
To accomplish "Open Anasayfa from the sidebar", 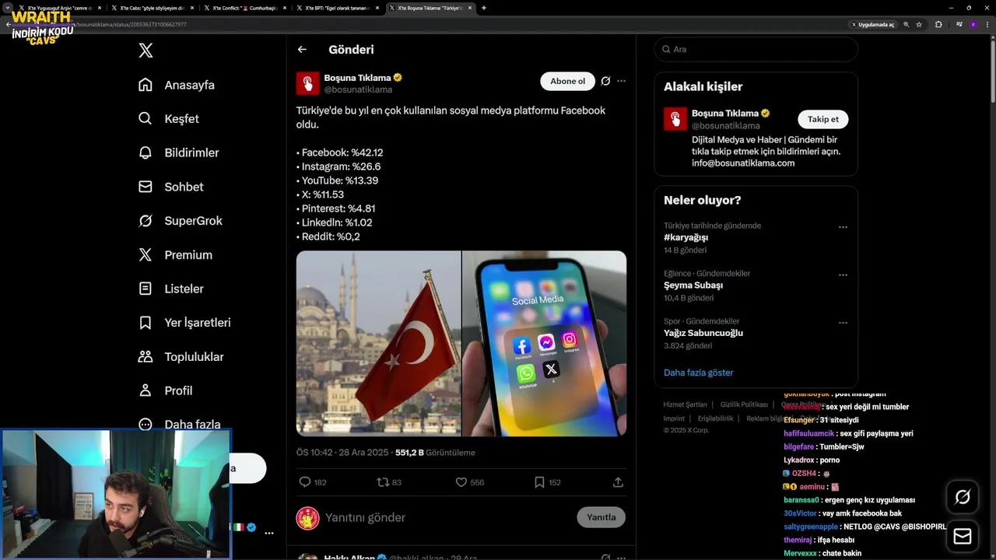I will (176, 85).
